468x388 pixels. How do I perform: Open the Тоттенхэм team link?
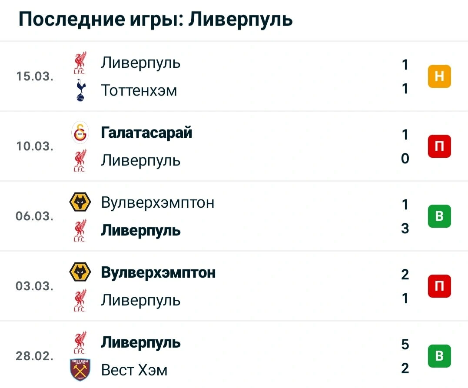point(139,90)
